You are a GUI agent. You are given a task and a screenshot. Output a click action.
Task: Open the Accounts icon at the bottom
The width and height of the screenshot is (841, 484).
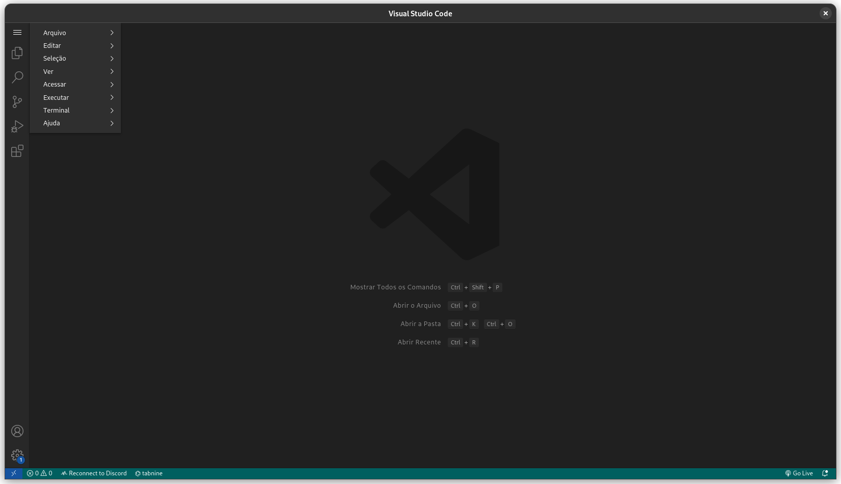click(17, 431)
